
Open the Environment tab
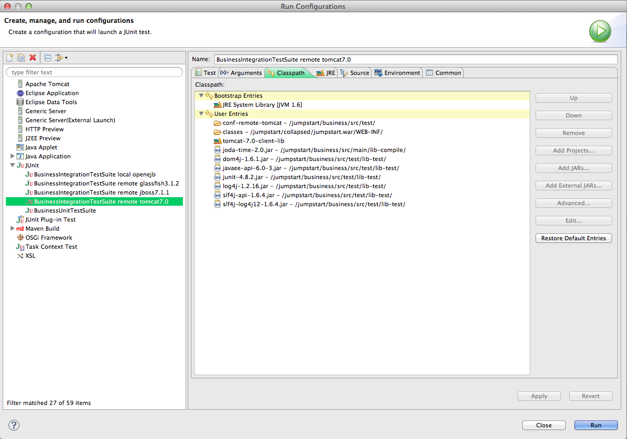point(397,73)
